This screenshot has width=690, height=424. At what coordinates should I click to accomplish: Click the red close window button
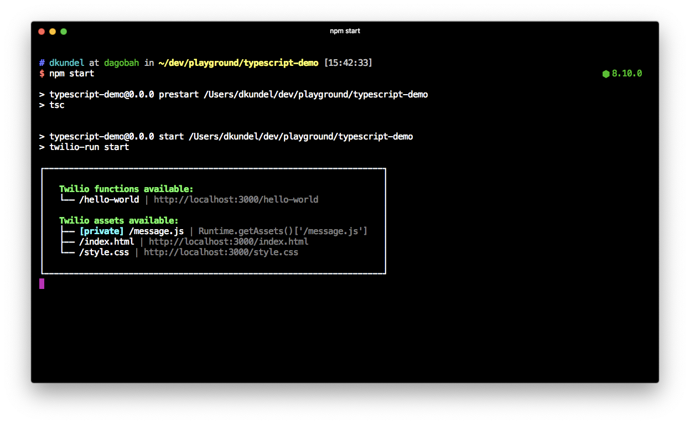pyautogui.click(x=41, y=32)
